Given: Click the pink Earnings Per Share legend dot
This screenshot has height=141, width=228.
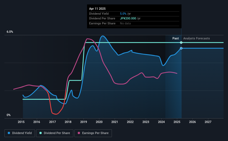Looking at the screenshot, I should pos(79,133).
